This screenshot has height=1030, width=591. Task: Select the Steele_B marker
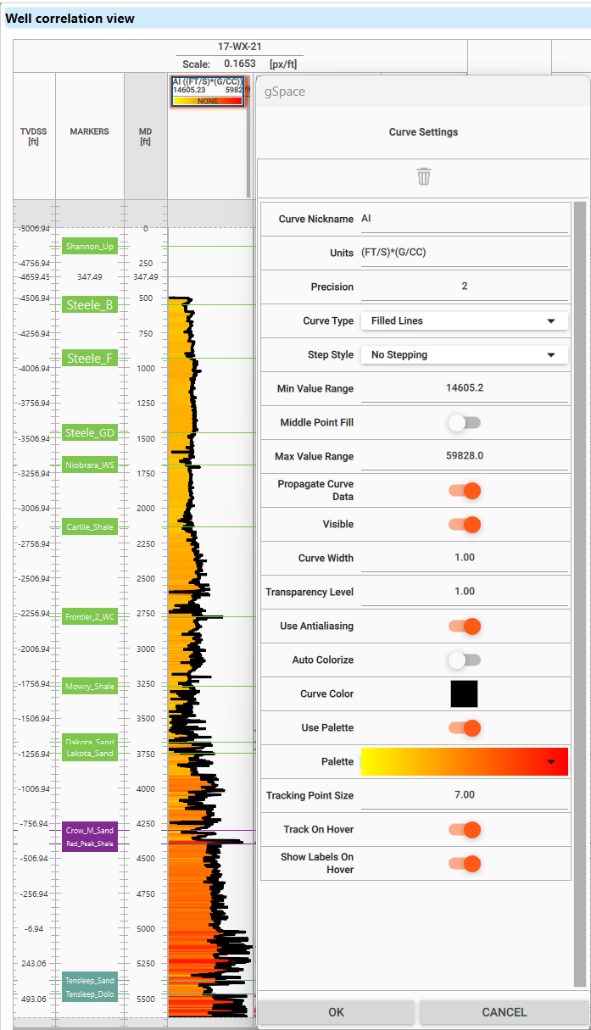tap(89, 304)
